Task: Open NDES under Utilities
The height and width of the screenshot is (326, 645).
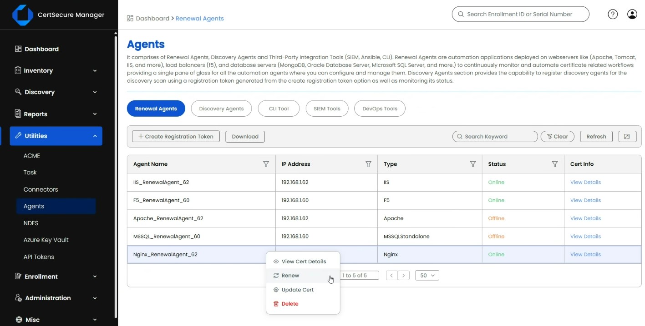Action: coord(31,223)
